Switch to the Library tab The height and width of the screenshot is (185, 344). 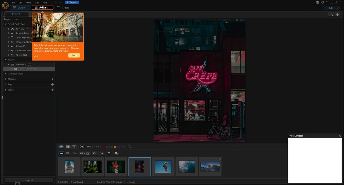20,7
